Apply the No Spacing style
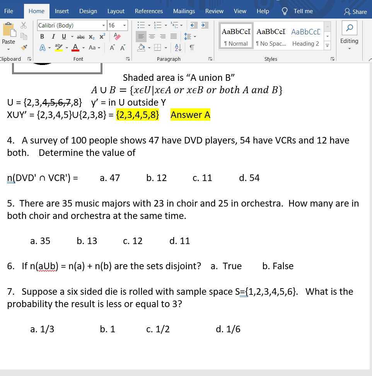 [271, 36]
